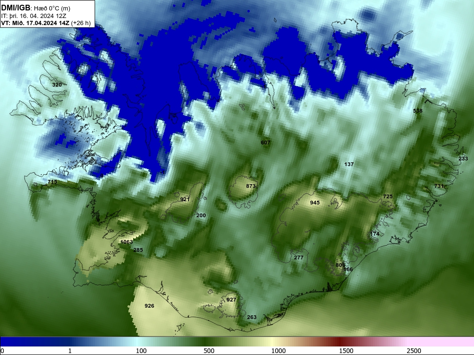Select the 538 value on the map
The image size is (474, 355).
click(418, 111)
